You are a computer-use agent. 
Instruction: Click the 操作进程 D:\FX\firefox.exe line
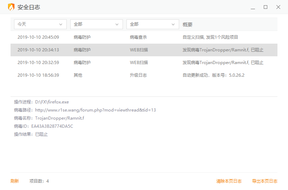(41, 102)
